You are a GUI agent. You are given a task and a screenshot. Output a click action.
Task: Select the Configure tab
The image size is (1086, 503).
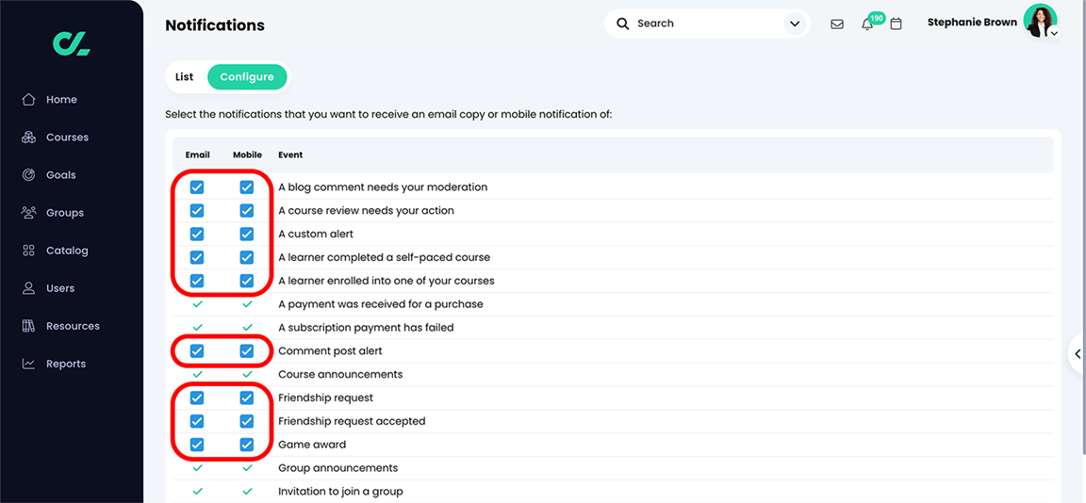[247, 77]
